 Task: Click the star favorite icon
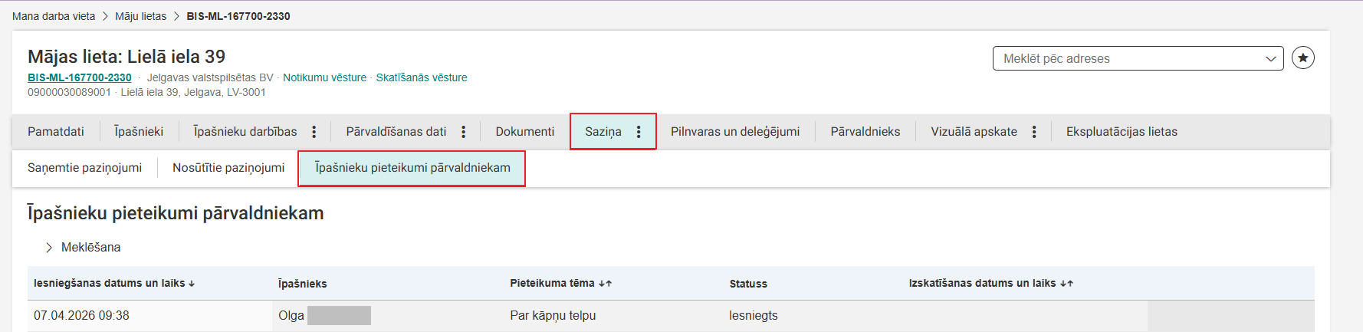pyautogui.click(x=1302, y=58)
